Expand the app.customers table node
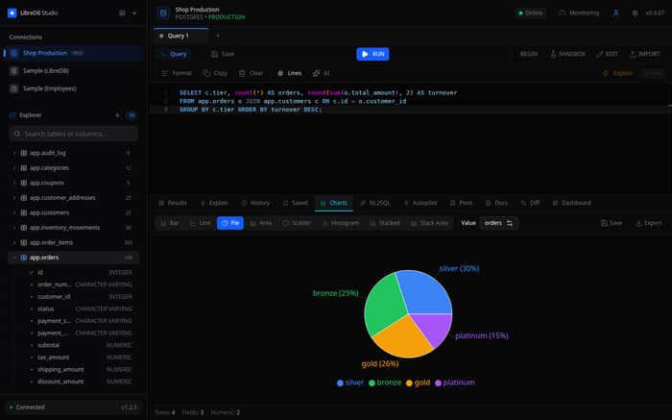Screen dimensions: 672x420 (14, 212)
